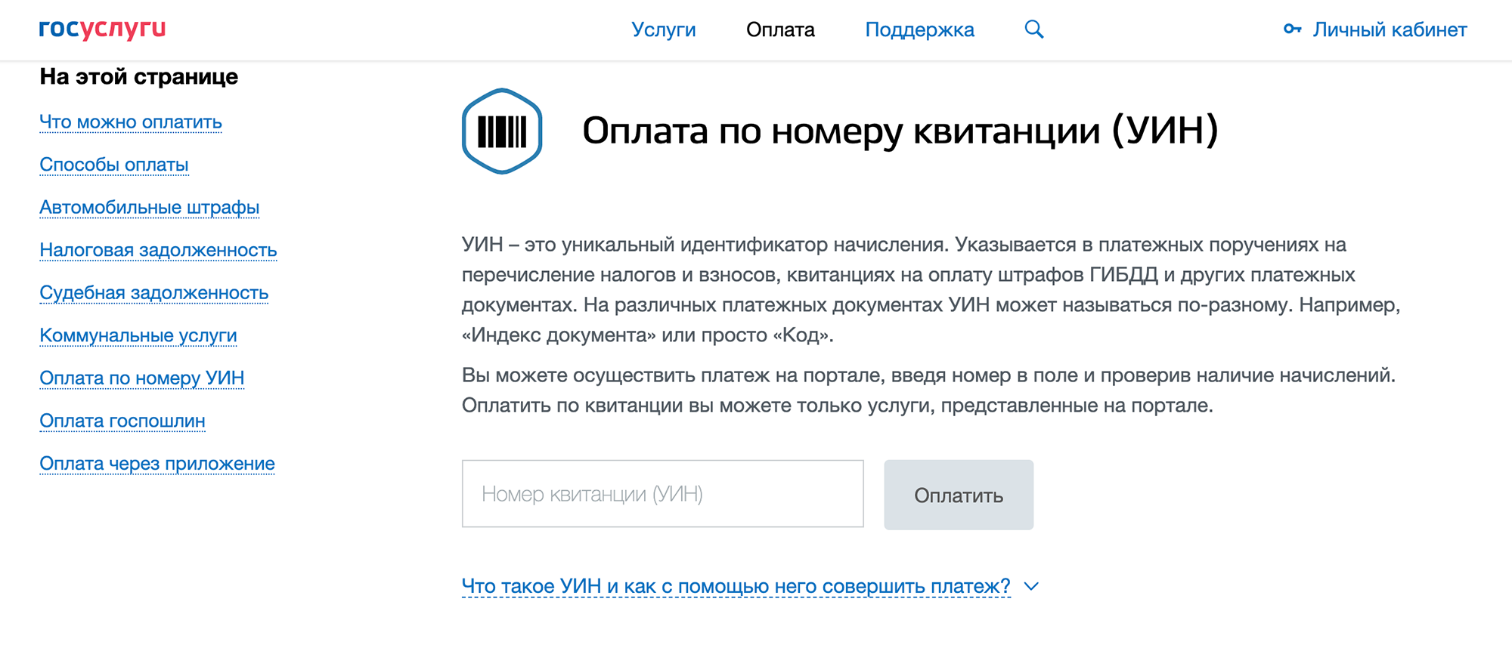Jump to 'Способы оплаты' section
The width and height of the screenshot is (1512, 645).
pyautogui.click(x=114, y=165)
